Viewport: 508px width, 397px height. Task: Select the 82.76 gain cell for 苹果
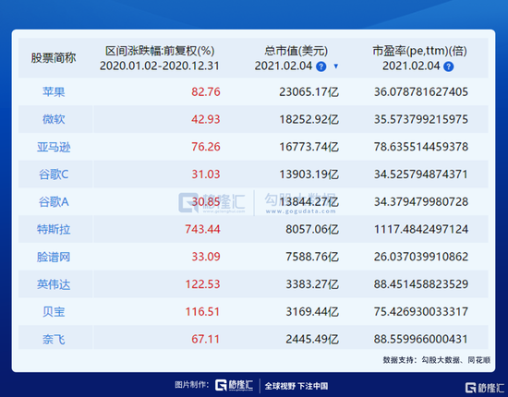[206, 92]
